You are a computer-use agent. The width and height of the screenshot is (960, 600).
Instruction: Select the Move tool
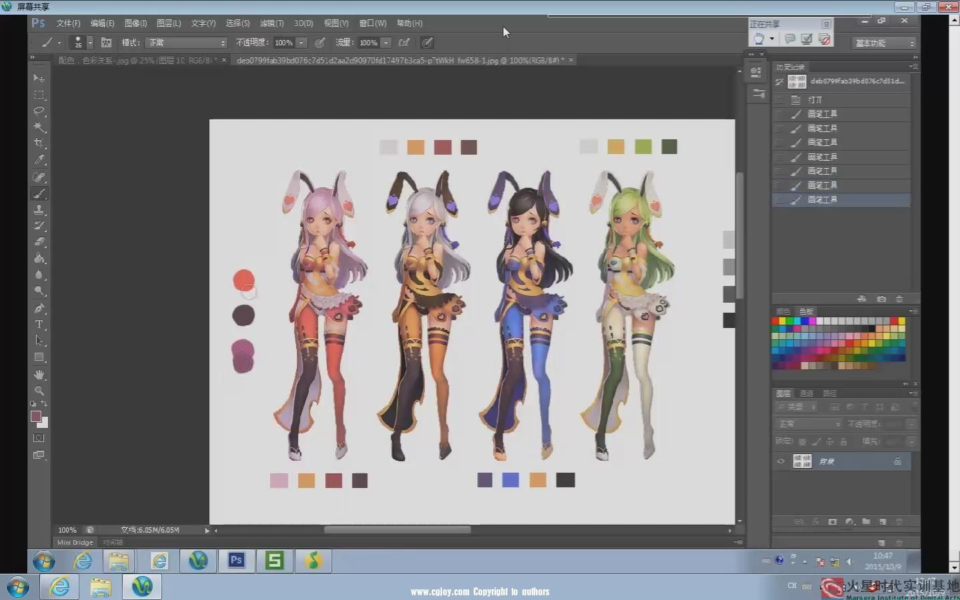pyautogui.click(x=39, y=78)
